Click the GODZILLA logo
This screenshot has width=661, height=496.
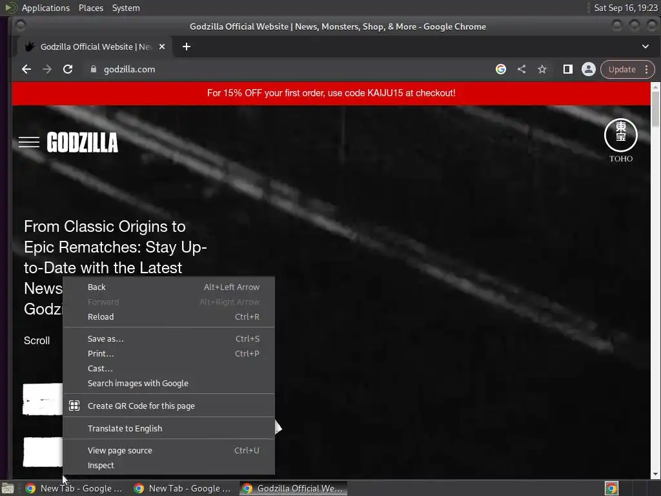(x=82, y=142)
